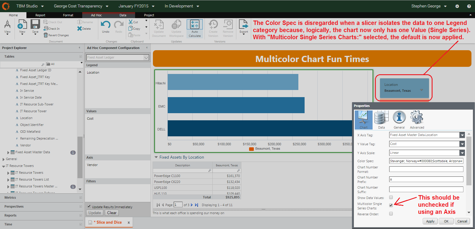Open the Stephen George user menu
The width and height of the screenshot is (475, 229).
429,6
